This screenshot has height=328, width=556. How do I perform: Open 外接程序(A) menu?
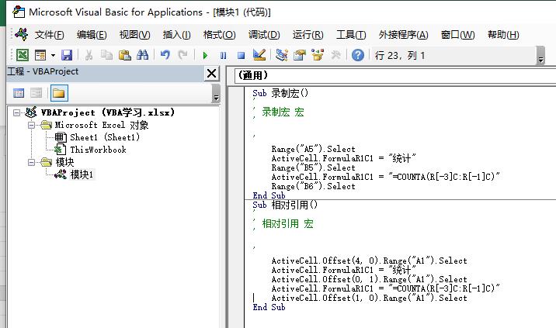click(x=403, y=35)
